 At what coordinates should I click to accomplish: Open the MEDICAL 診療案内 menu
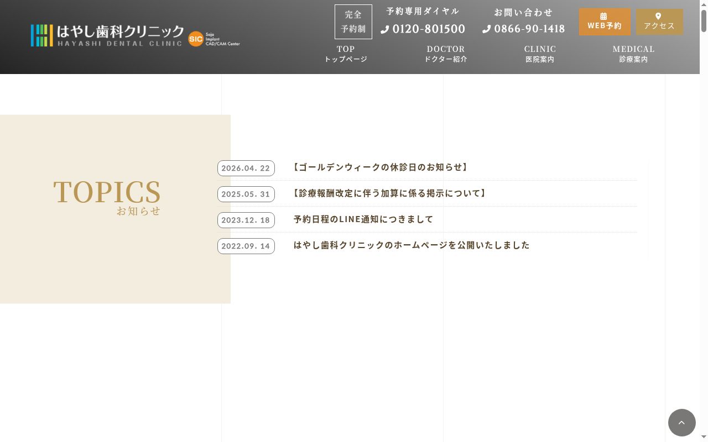click(633, 54)
